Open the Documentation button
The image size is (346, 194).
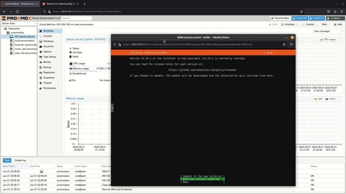pyautogui.click(x=280, y=18)
